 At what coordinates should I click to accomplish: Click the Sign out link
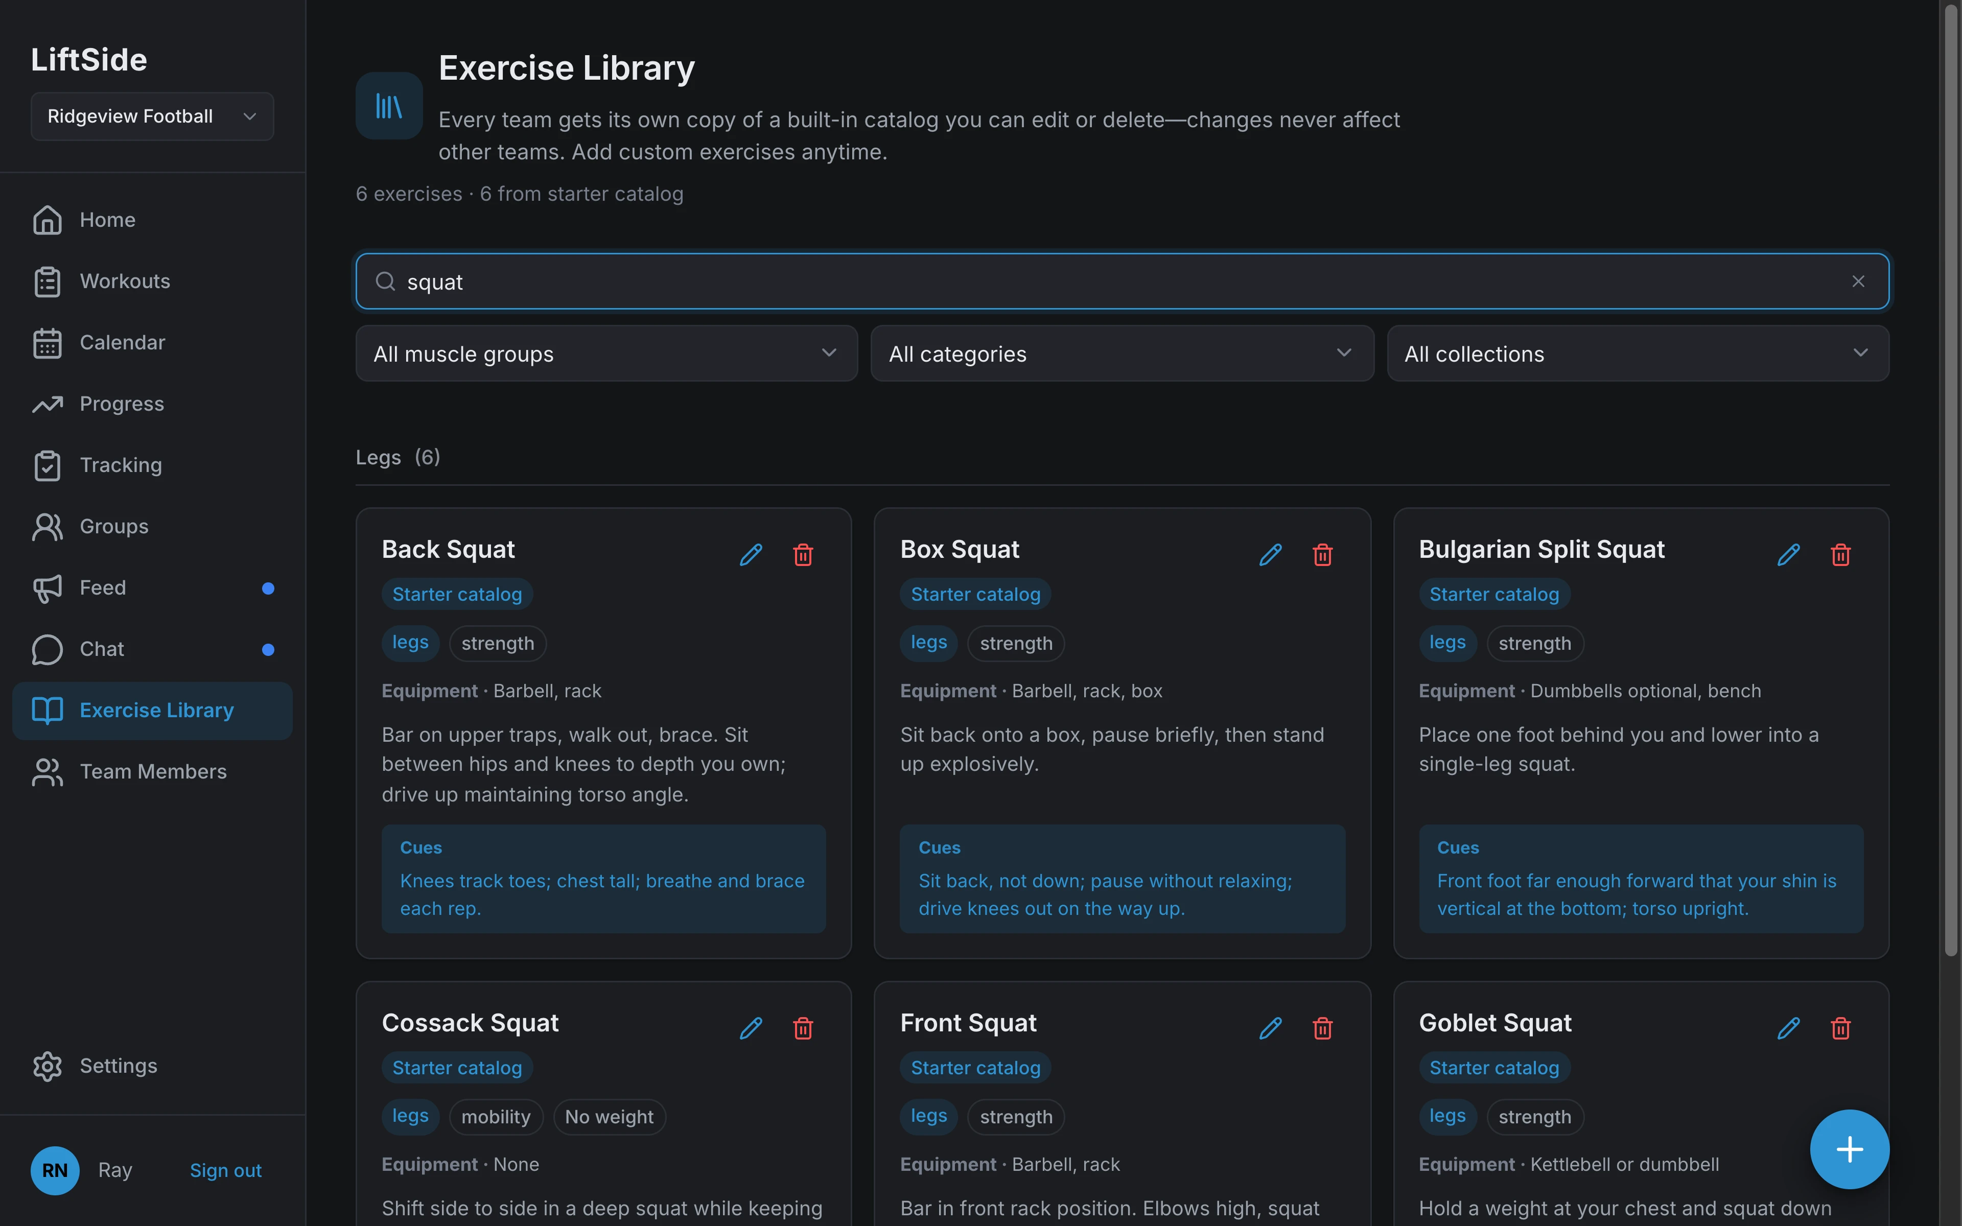click(x=225, y=1170)
